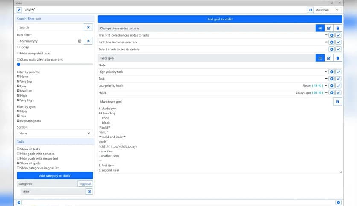357x206 pixels.
Task: Open the date filter calendar picker
Action: tap(79, 41)
